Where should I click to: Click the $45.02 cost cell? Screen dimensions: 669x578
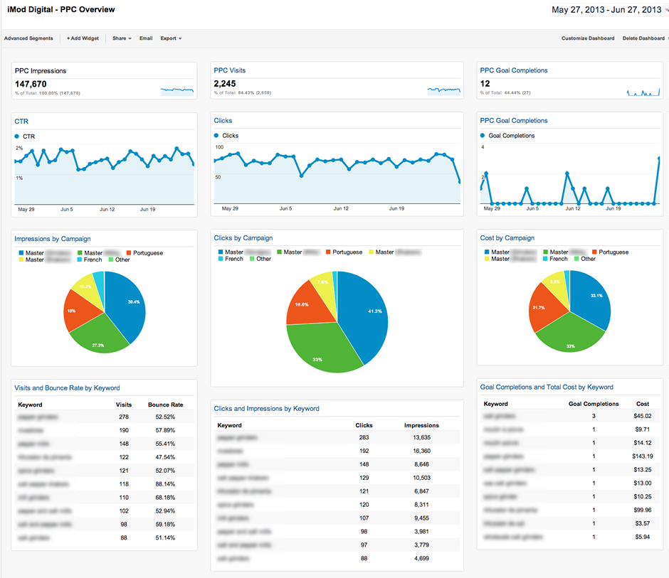pyautogui.click(x=643, y=416)
